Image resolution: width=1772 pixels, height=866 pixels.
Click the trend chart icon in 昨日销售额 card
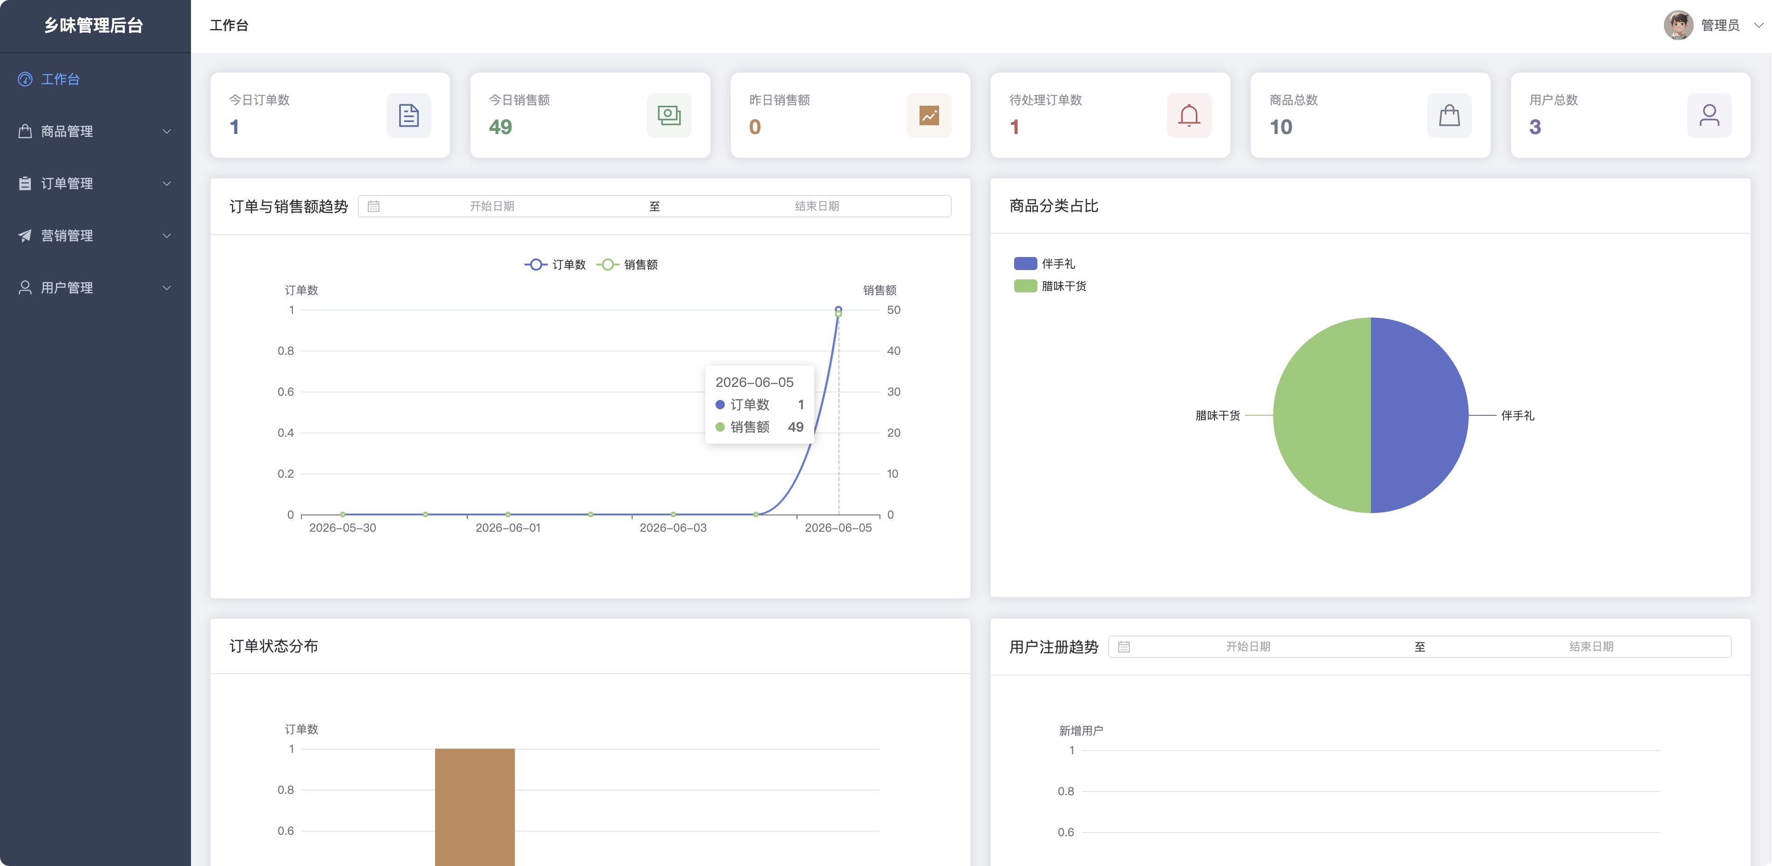point(929,115)
